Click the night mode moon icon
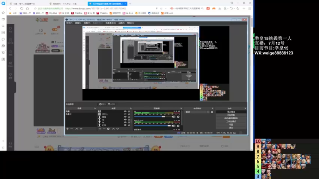The width and height of the screenshot is (319, 179). click(238, 8)
